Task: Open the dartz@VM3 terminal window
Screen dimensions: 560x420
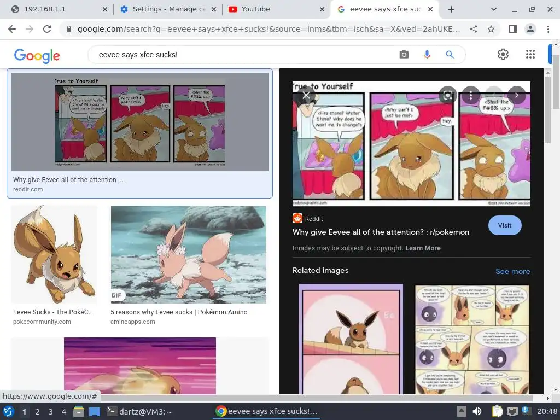Action: pyautogui.click(x=140, y=411)
